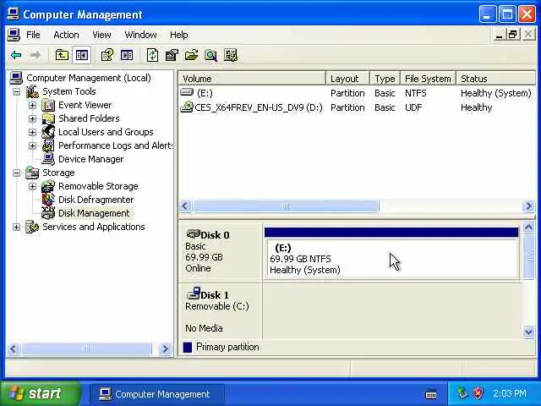Click the Primary partition blue legend swatch
541x406 pixels.
(x=188, y=347)
